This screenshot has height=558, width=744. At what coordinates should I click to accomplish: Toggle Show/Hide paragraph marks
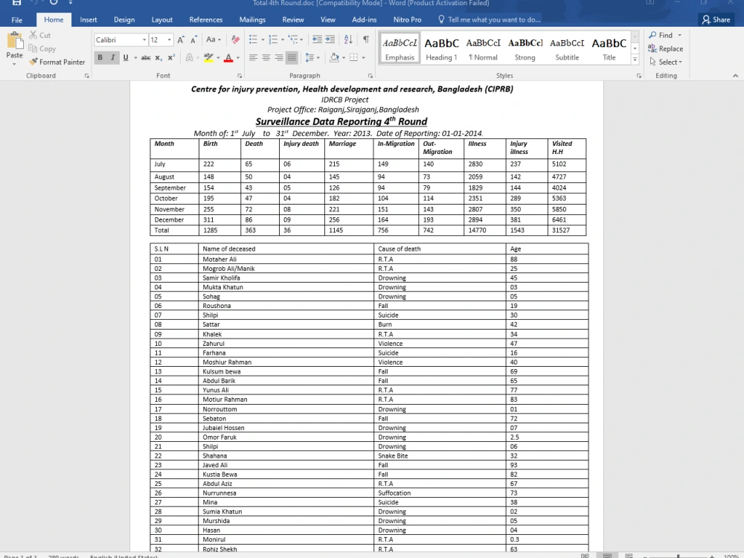pos(366,39)
